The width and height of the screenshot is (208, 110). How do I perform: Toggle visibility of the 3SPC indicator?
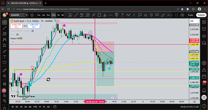click(x=17, y=34)
